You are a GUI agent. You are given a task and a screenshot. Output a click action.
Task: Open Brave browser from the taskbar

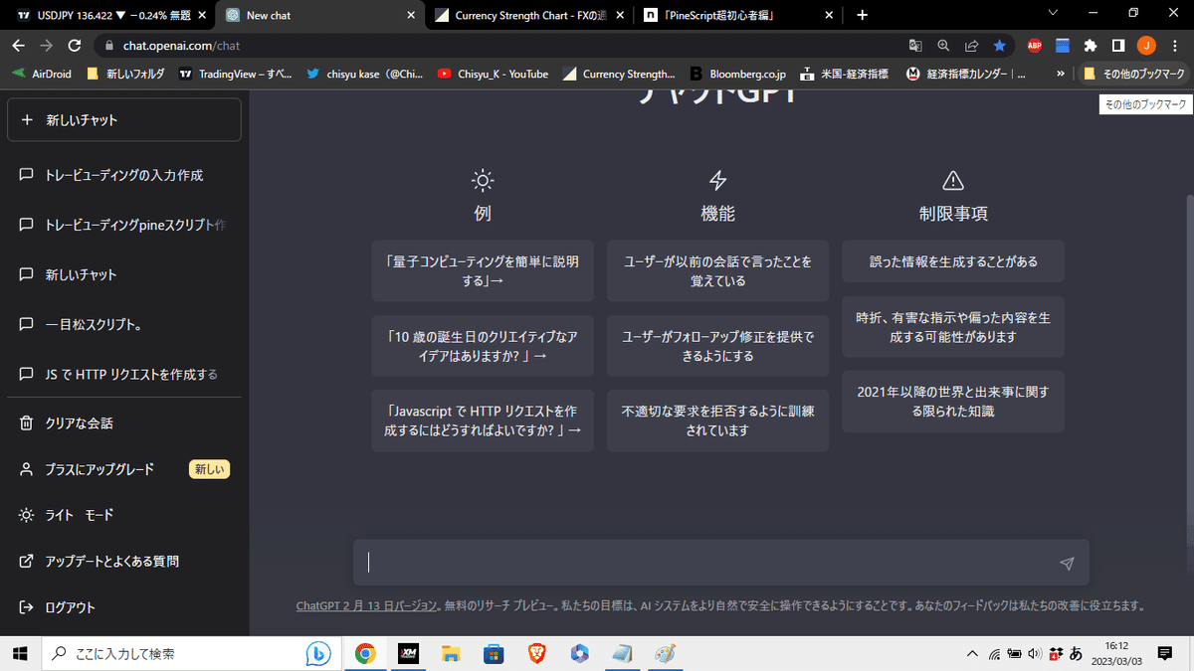click(536, 653)
